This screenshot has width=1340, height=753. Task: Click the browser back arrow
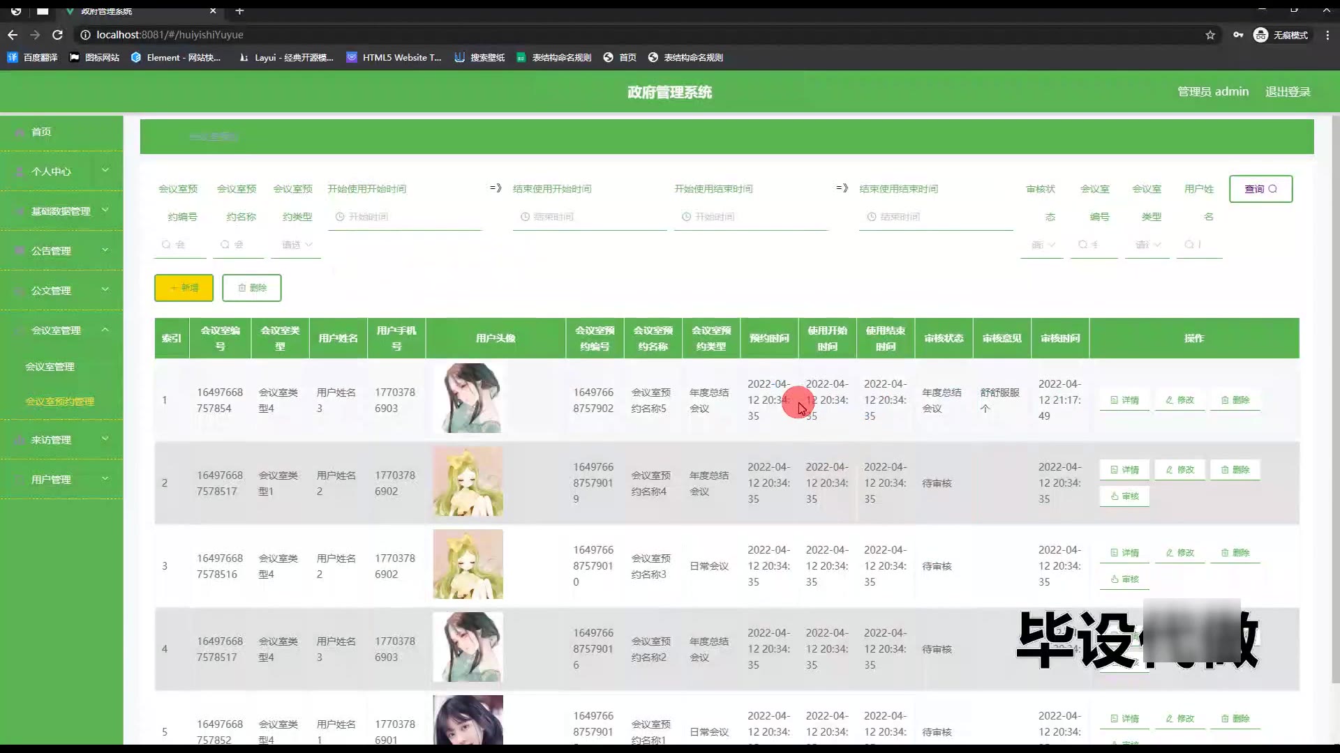(x=13, y=35)
